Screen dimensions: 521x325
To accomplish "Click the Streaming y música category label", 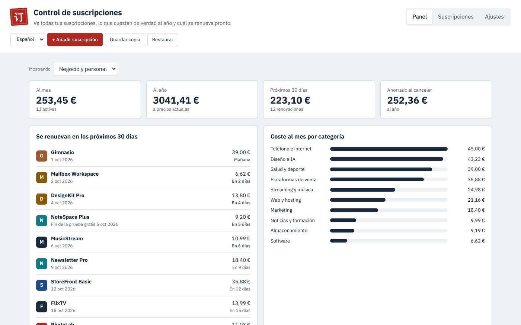I will tap(292, 190).
